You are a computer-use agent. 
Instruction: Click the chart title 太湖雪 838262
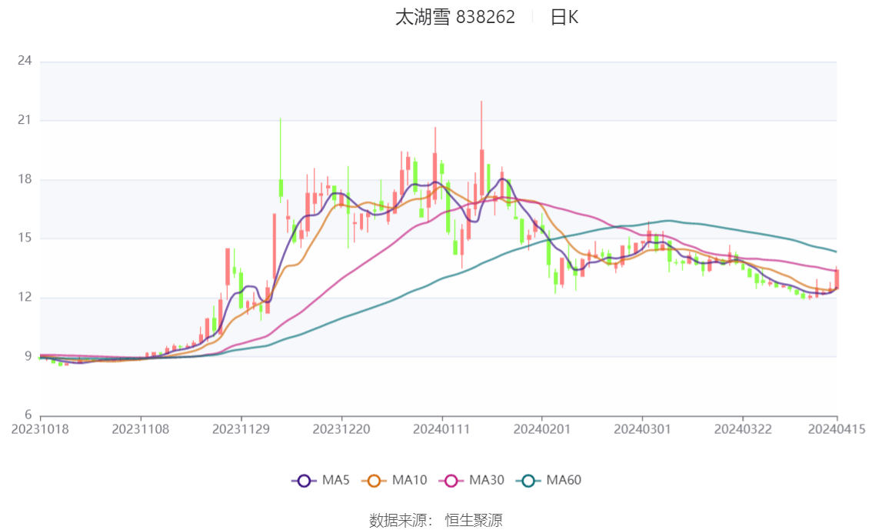point(454,18)
